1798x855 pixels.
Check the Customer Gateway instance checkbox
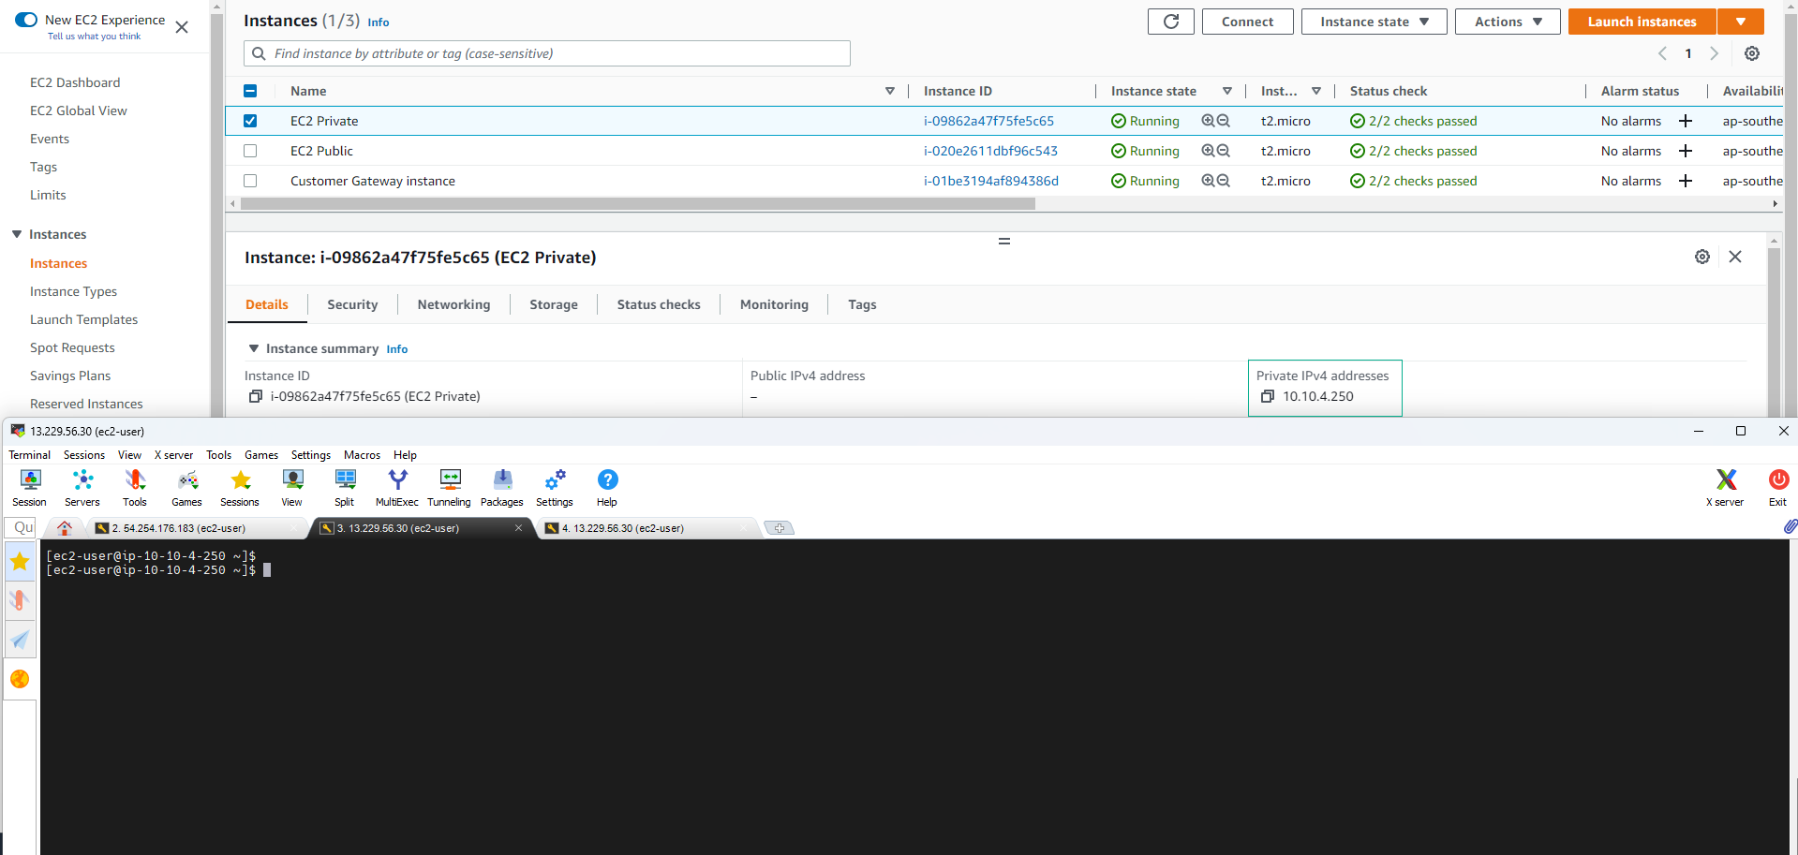(x=250, y=181)
